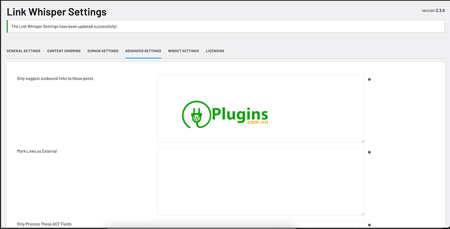Click the 'Only suggest outbound links to these posts' label

click(55, 79)
